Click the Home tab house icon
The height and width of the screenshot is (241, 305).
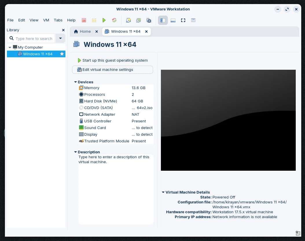[76, 32]
